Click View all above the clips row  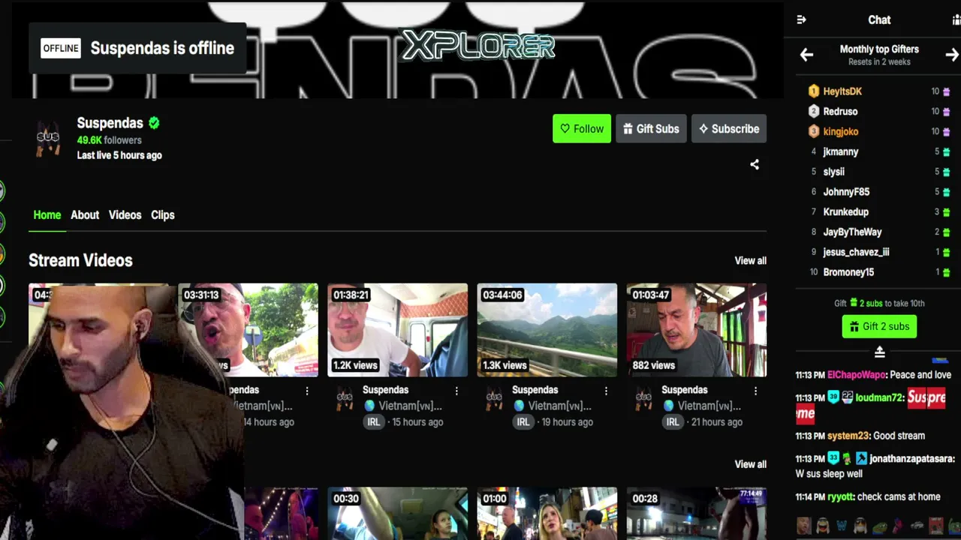point(751,464)
